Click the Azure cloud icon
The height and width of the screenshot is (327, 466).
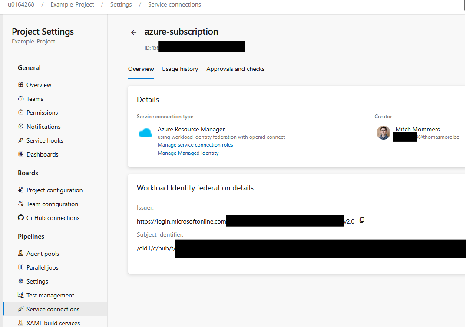(145, 133)
